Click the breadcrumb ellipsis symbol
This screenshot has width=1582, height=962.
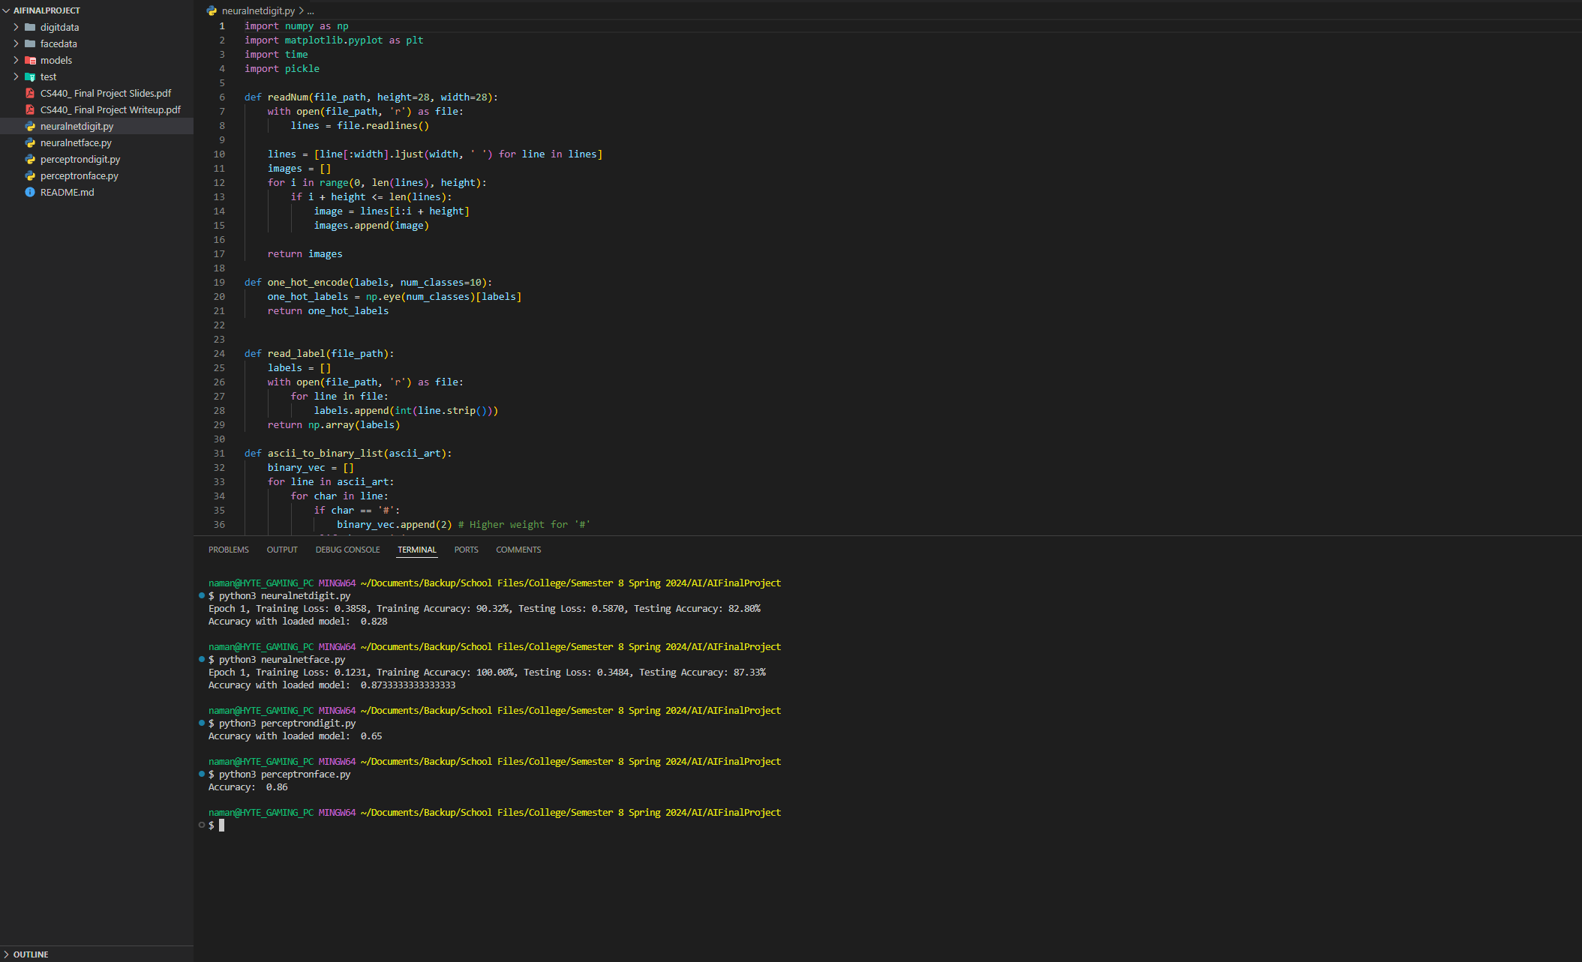tap(311, 10)
